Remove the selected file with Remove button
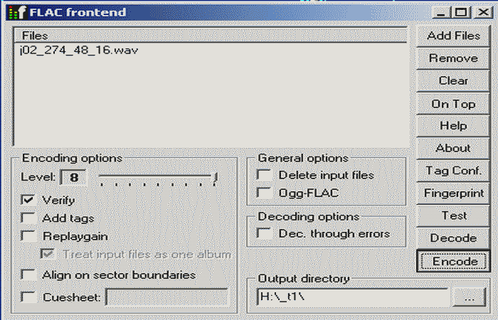 pyautogui.click(x=453, y=58)
